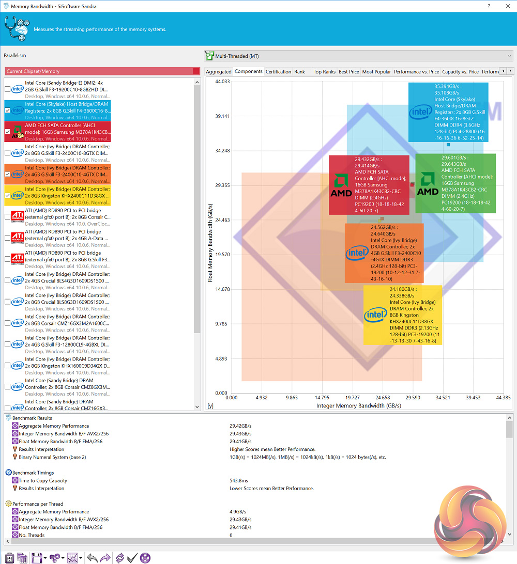Click the icon next to No. Threads
Viewport: 517px width, 564px height.
pyautogui.click(x=15, y=535)
